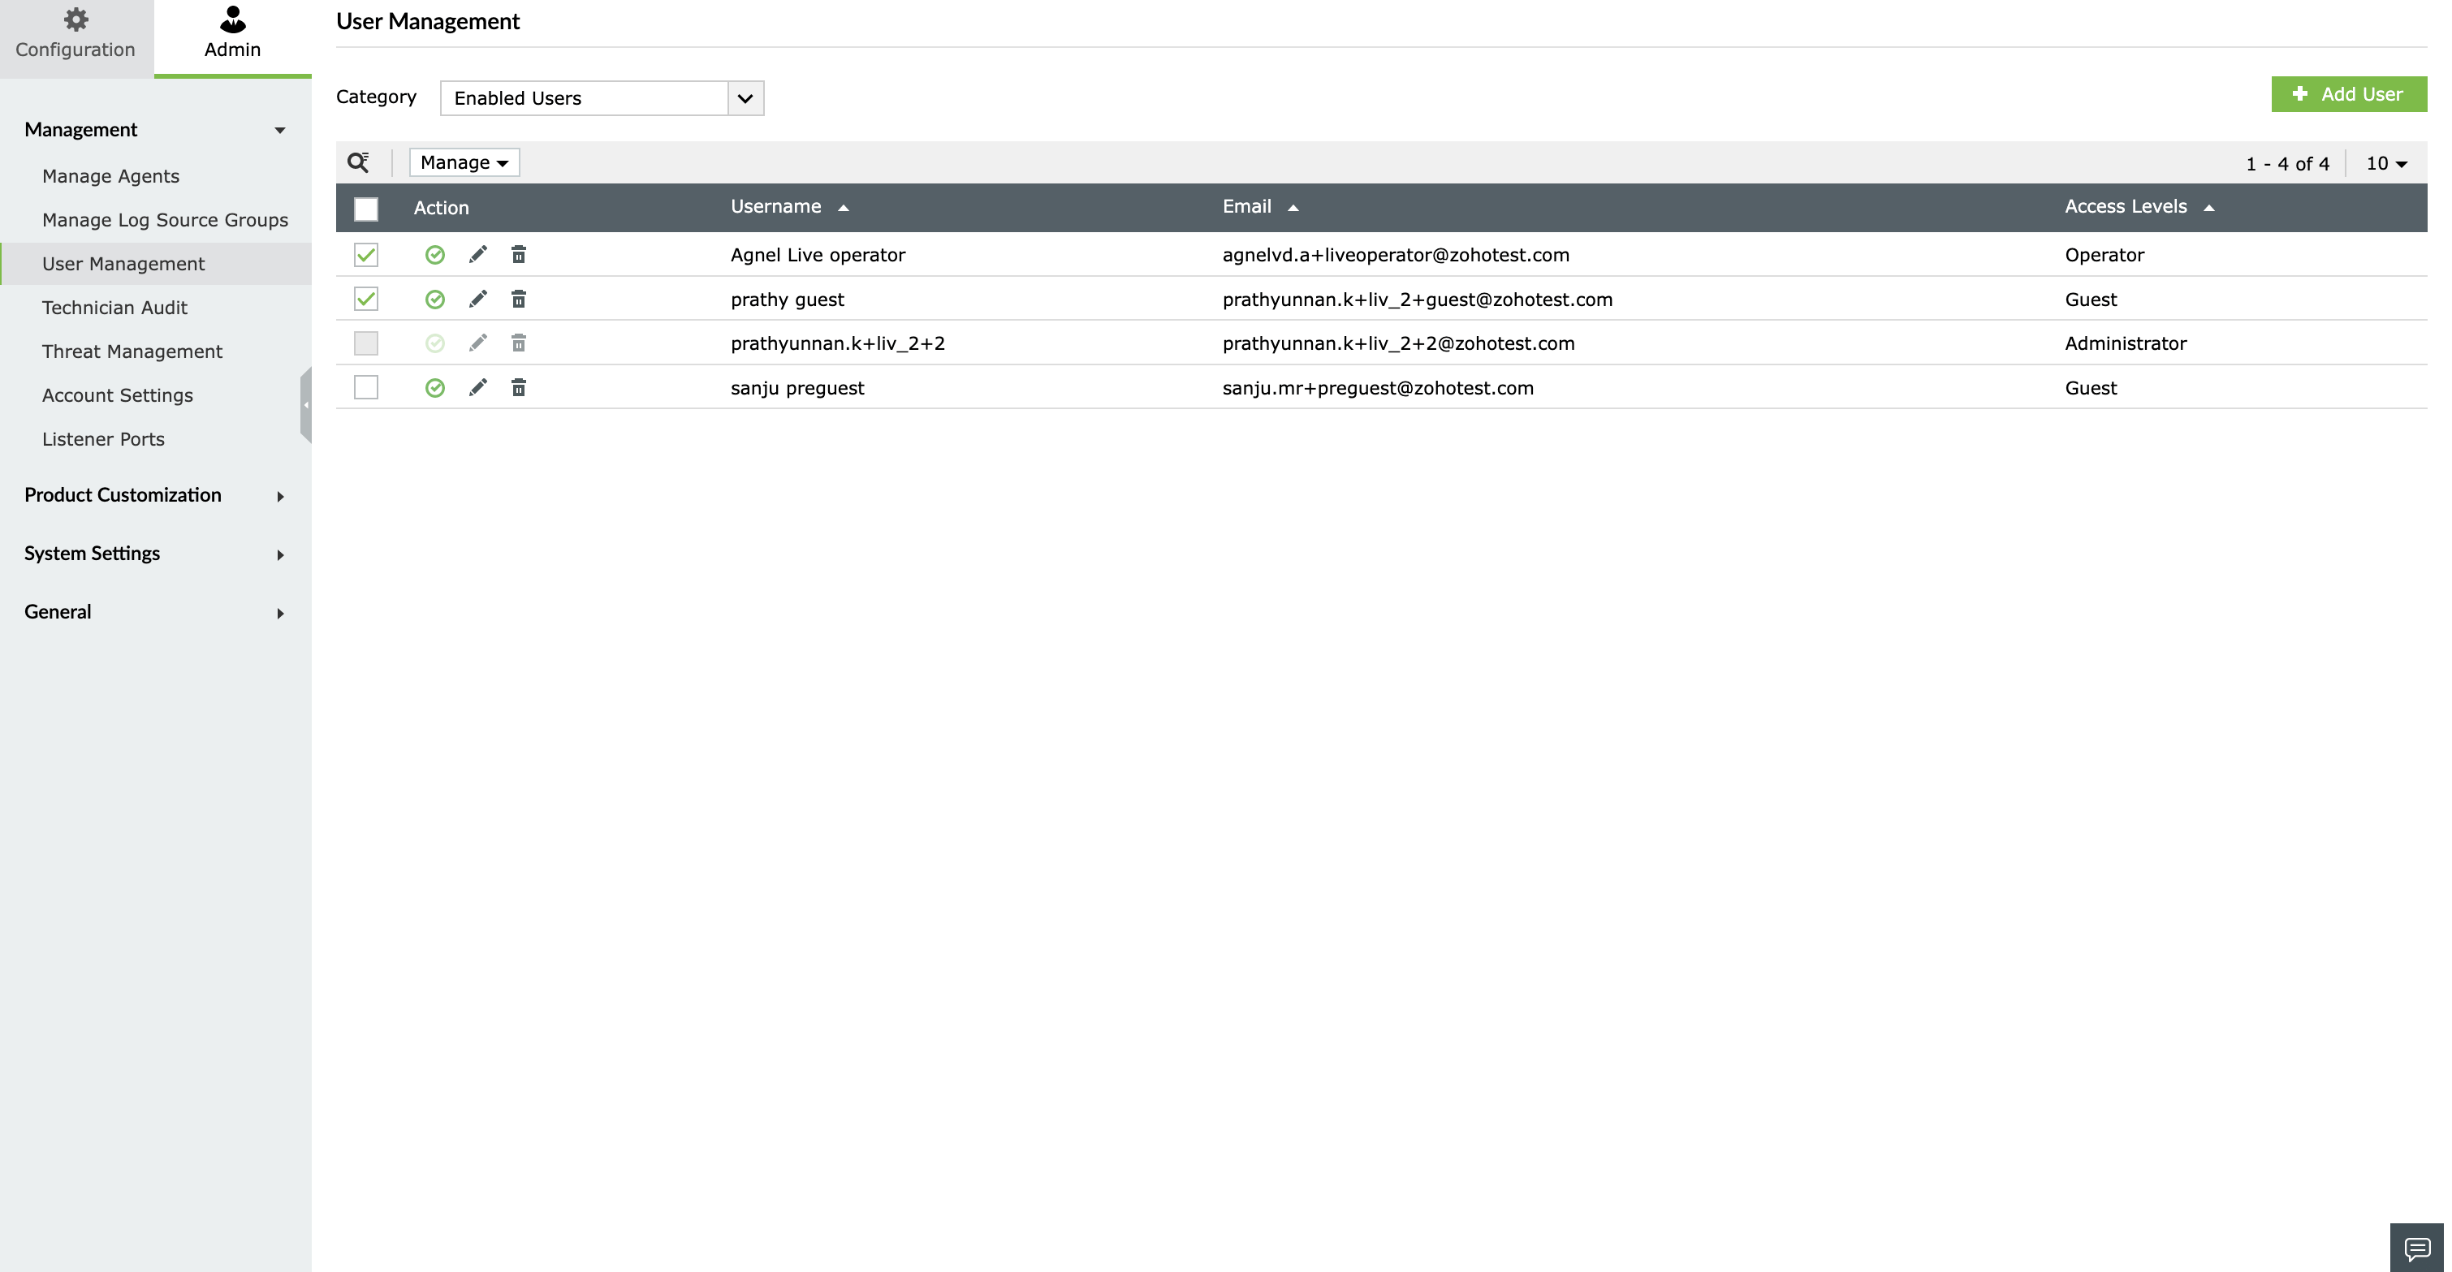This screenshot has height=1272, width=2452.
Task: Collapse the sidebar using the handle
Action: (305, 404)
